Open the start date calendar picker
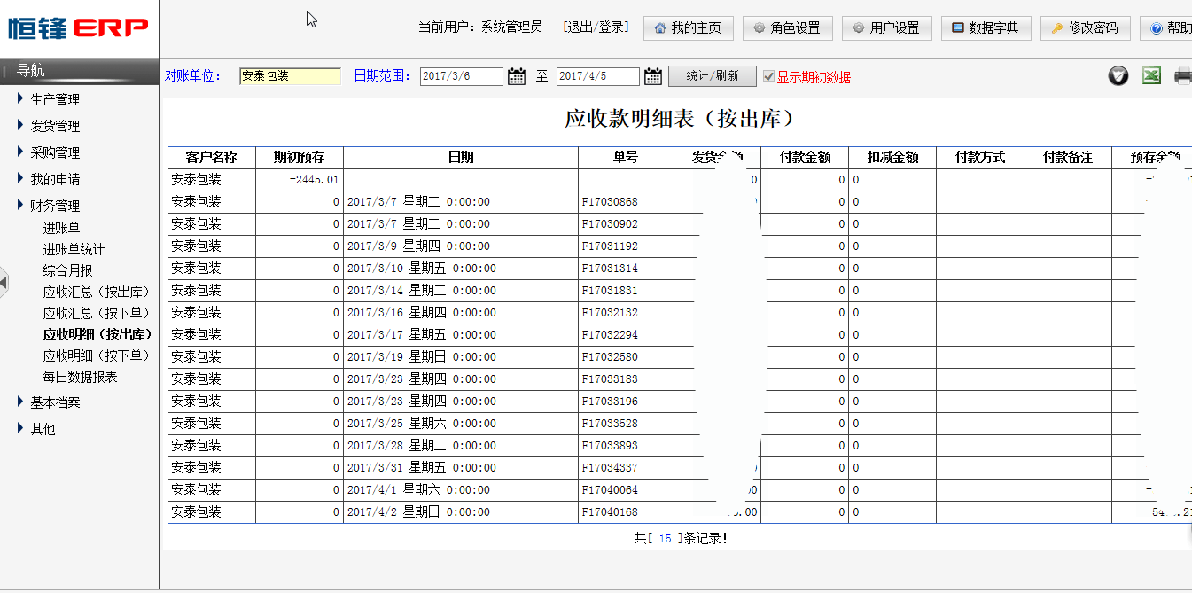The width and height of the screenshot is (1192, 593). (x=517, y=77)
